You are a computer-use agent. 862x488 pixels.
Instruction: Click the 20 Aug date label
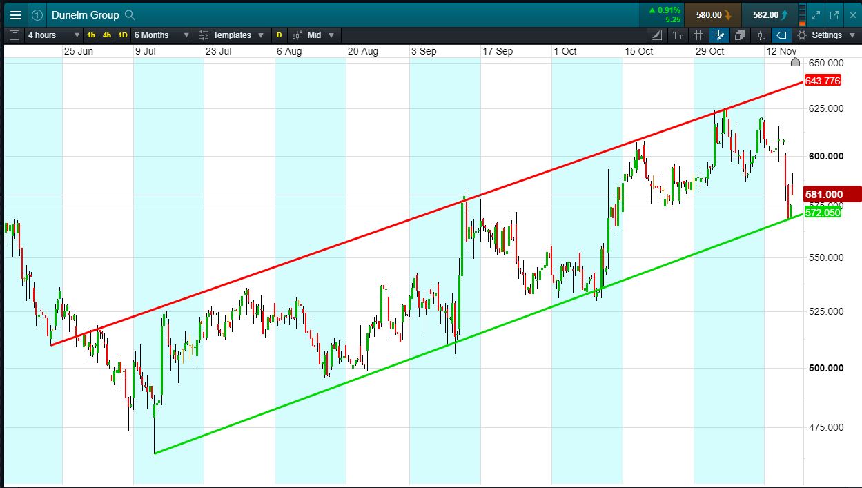363,51
